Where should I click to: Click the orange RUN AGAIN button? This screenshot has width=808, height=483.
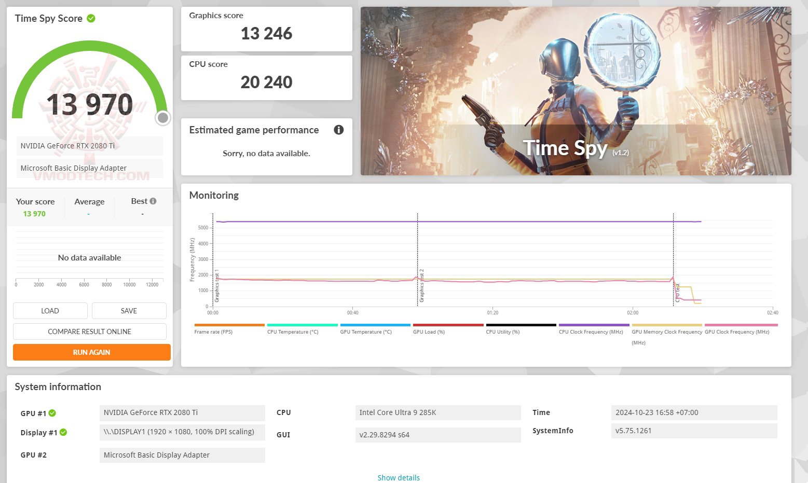tap(92, 352)
